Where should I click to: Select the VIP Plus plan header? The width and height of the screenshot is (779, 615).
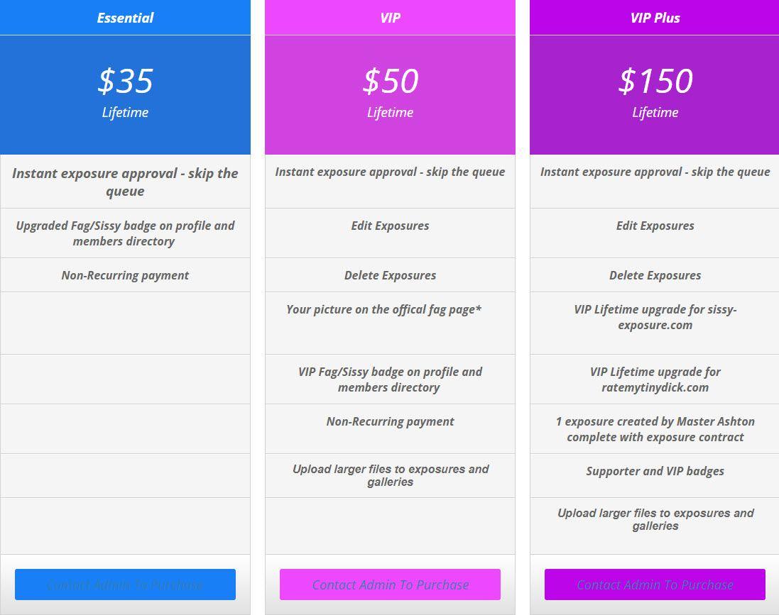click(x=655, y=18)
